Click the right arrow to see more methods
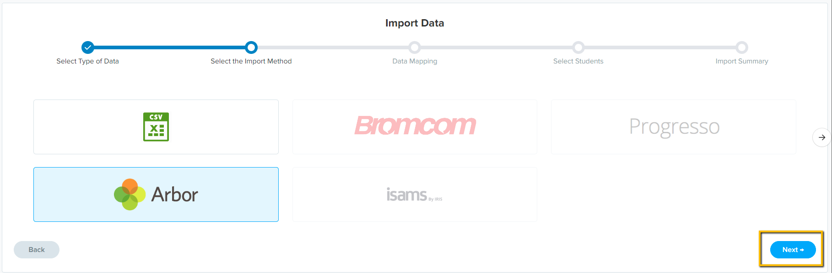Screen dimensions: 832x273 tap(822, 137)
